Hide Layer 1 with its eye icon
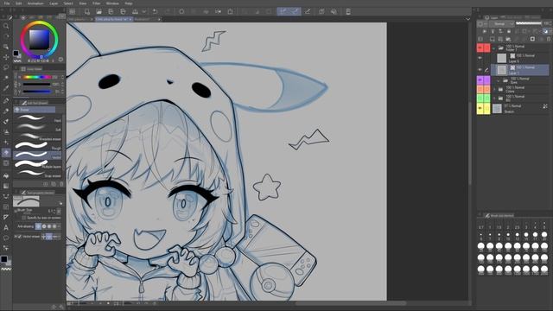 480,70
